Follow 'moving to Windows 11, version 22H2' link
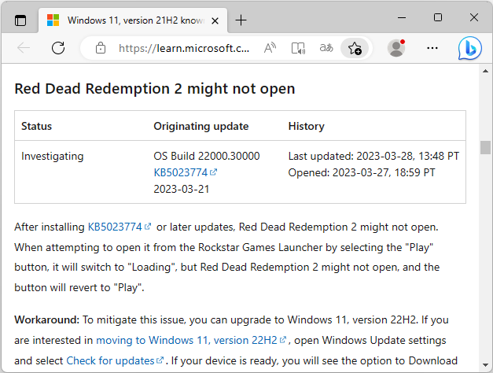This screenshot has width=493, height=373. pos(191,340)
